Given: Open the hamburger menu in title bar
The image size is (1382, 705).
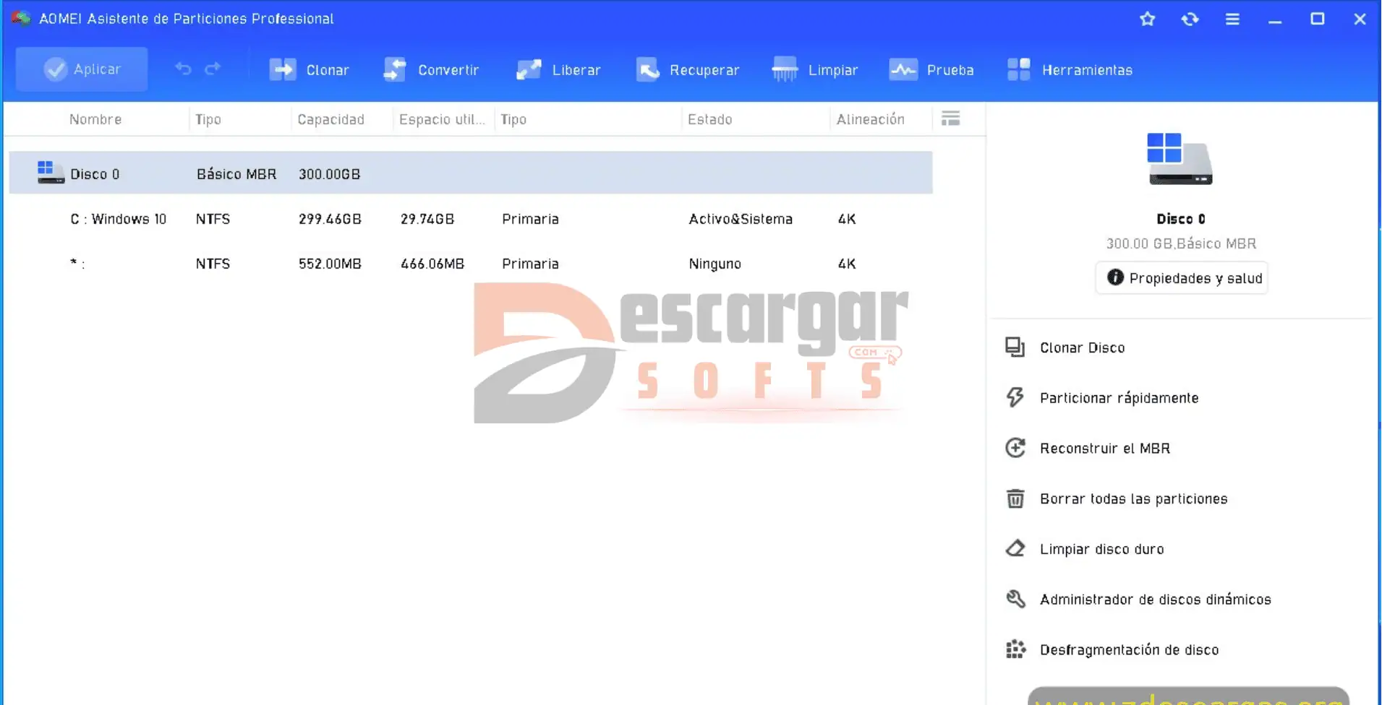Looking at the screenshot, I should (1232, 20).
